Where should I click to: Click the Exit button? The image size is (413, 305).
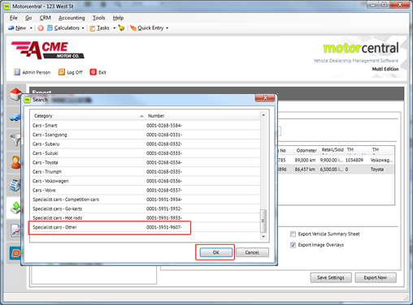pos(98,72)
